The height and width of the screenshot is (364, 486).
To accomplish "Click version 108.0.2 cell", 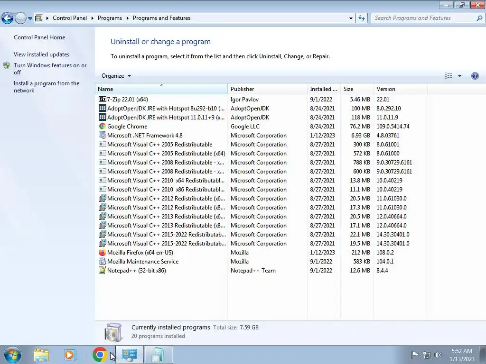I will (x=385, y=253).
